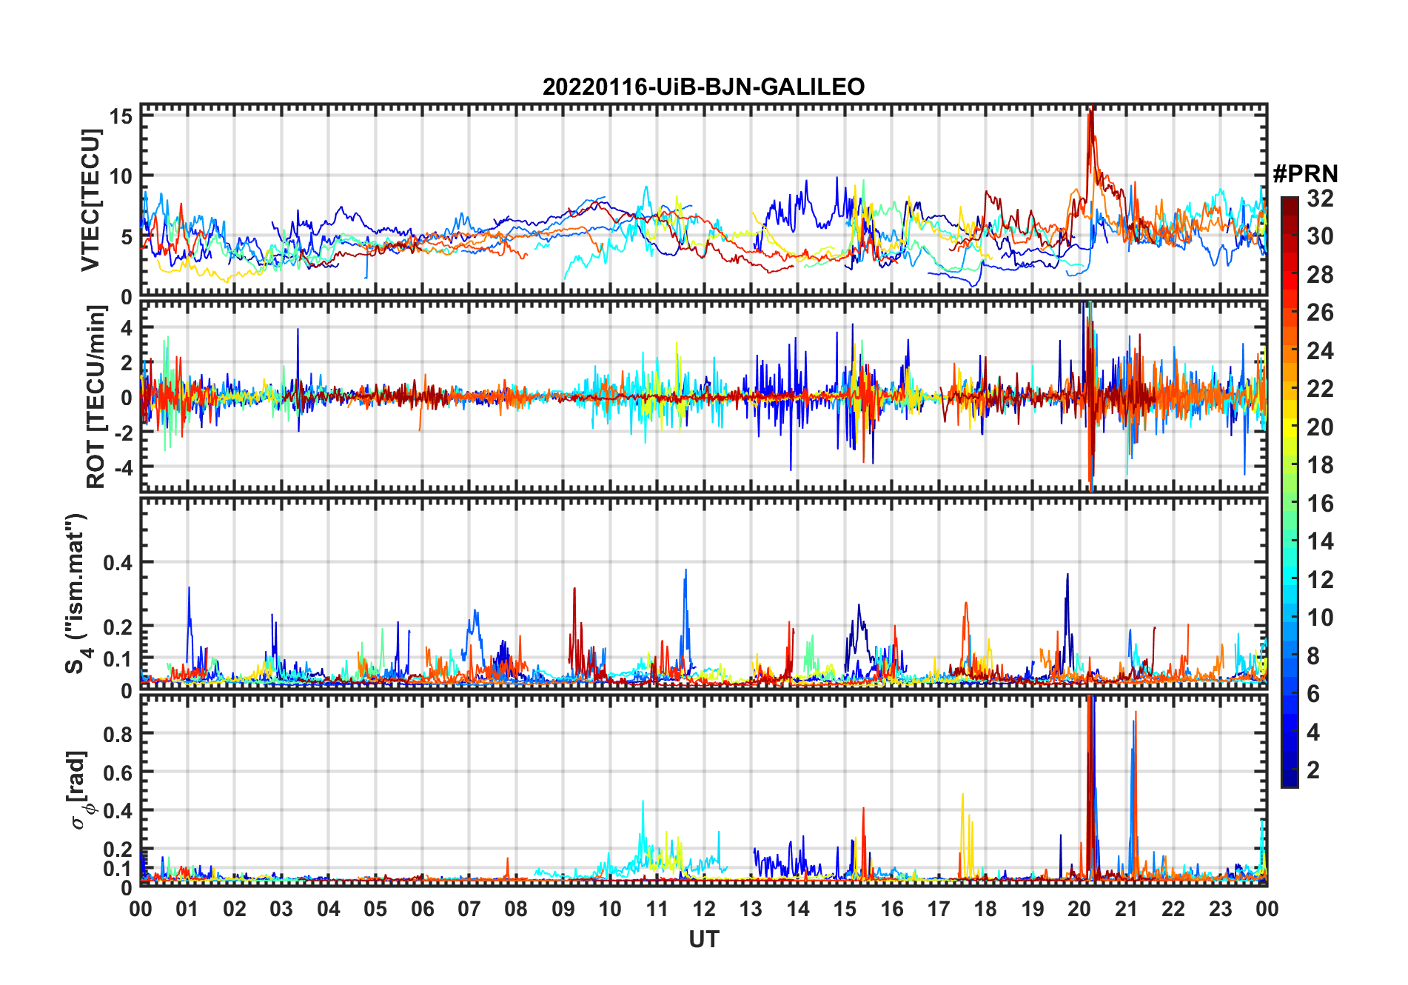Click the plot title 20220116-UiB-BJN-GALILEO
Viewport: 1408px width, 985px height.
pos(703,87)
